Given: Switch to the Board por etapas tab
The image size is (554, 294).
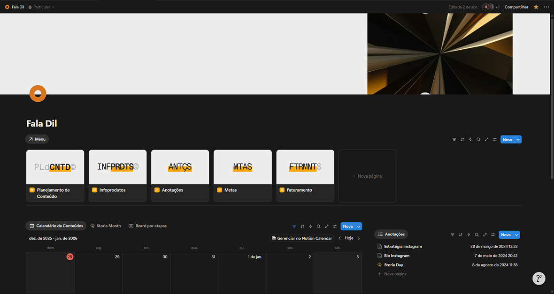Looking at the screenshot, I should 147,226.
